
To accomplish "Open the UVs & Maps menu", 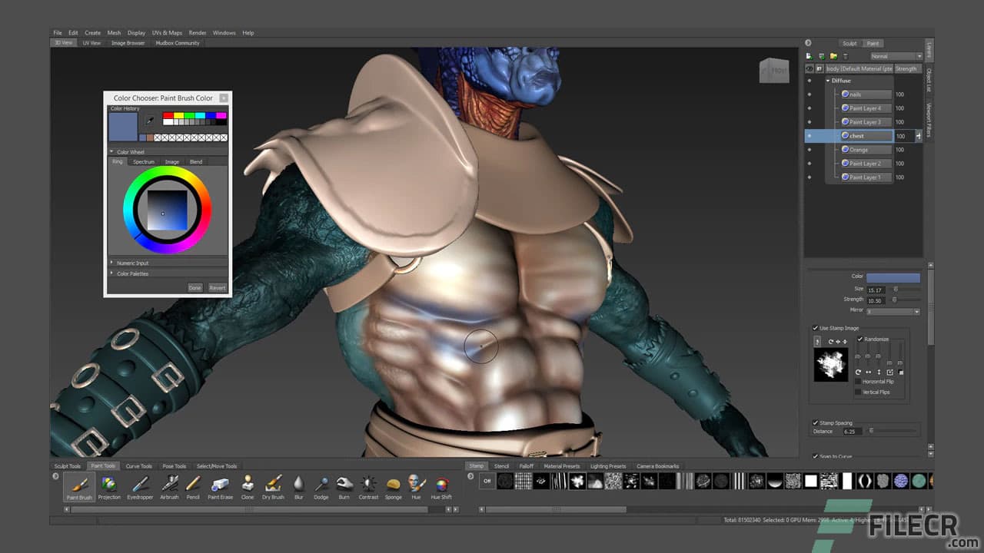I will click(168, 32).
